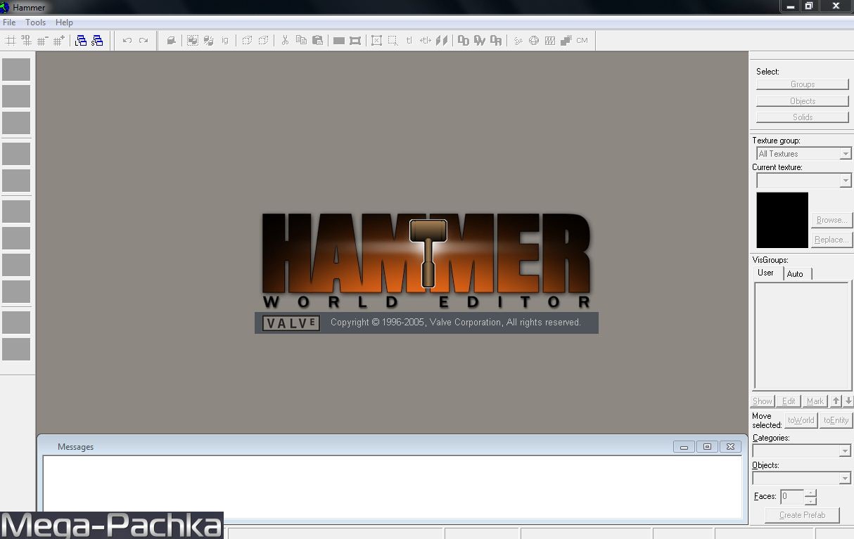Screen dimensions: 854x539
Task: Click the VisGroups move down arrow
Action: tap(848, 401)
